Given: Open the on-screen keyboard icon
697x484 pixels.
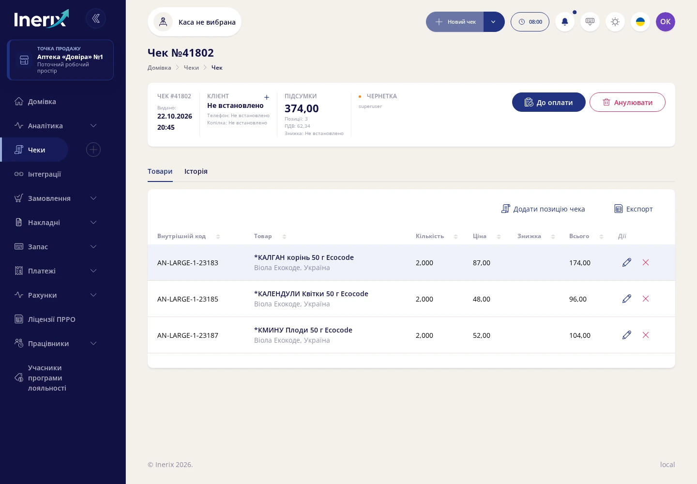Looking at the screenshot, I should pyautogui.click(x=590, y=22).
